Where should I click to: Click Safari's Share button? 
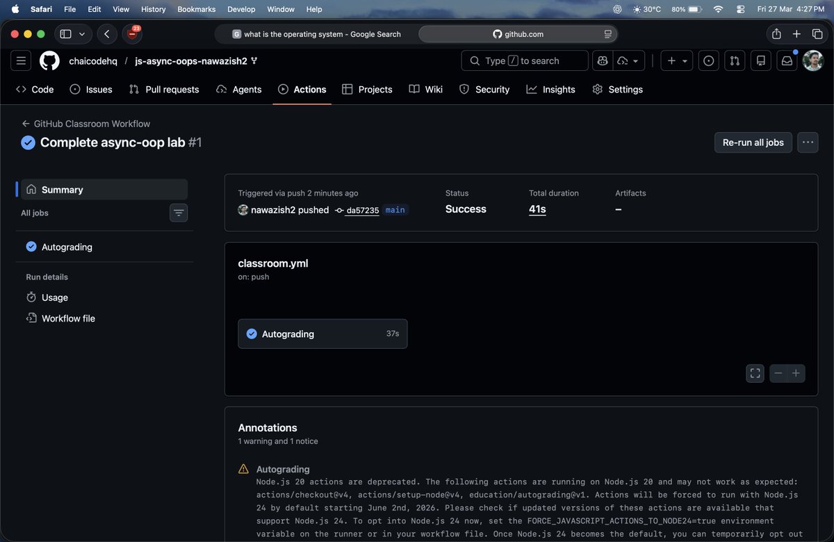776,34
